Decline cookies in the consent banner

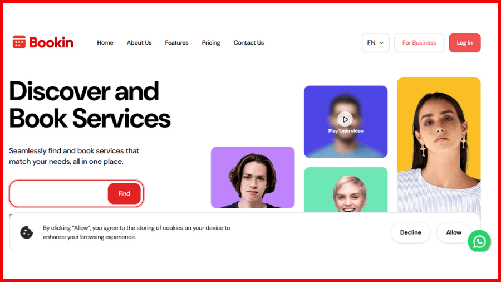pyautogui.click(x=411, y=232)
